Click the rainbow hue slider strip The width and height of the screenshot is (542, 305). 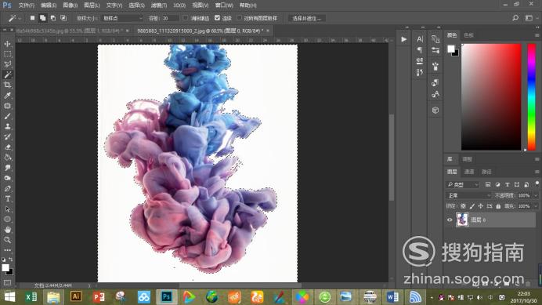tap(531, 97)
